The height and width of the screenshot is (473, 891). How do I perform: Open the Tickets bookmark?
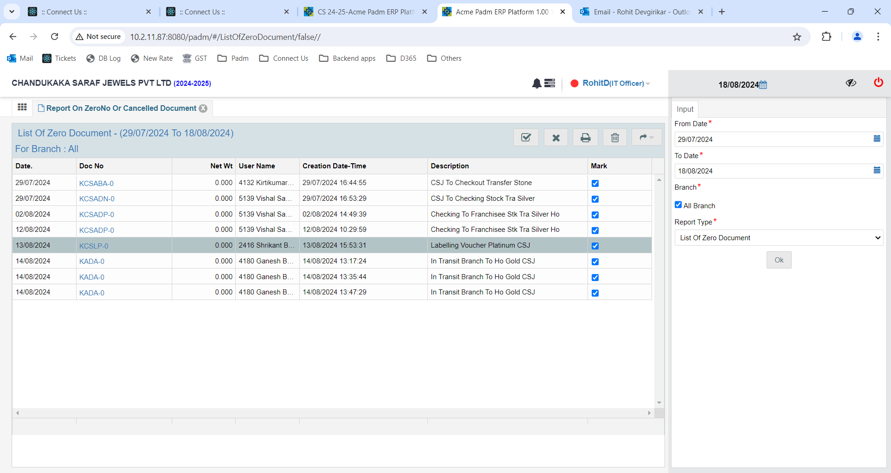[59, 58]
